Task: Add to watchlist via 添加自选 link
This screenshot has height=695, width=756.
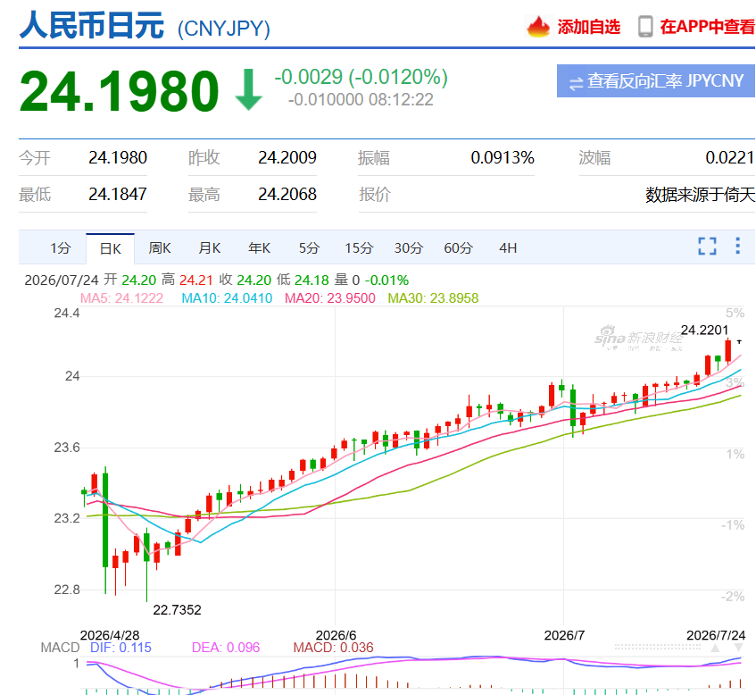Action: click(589, 27)
